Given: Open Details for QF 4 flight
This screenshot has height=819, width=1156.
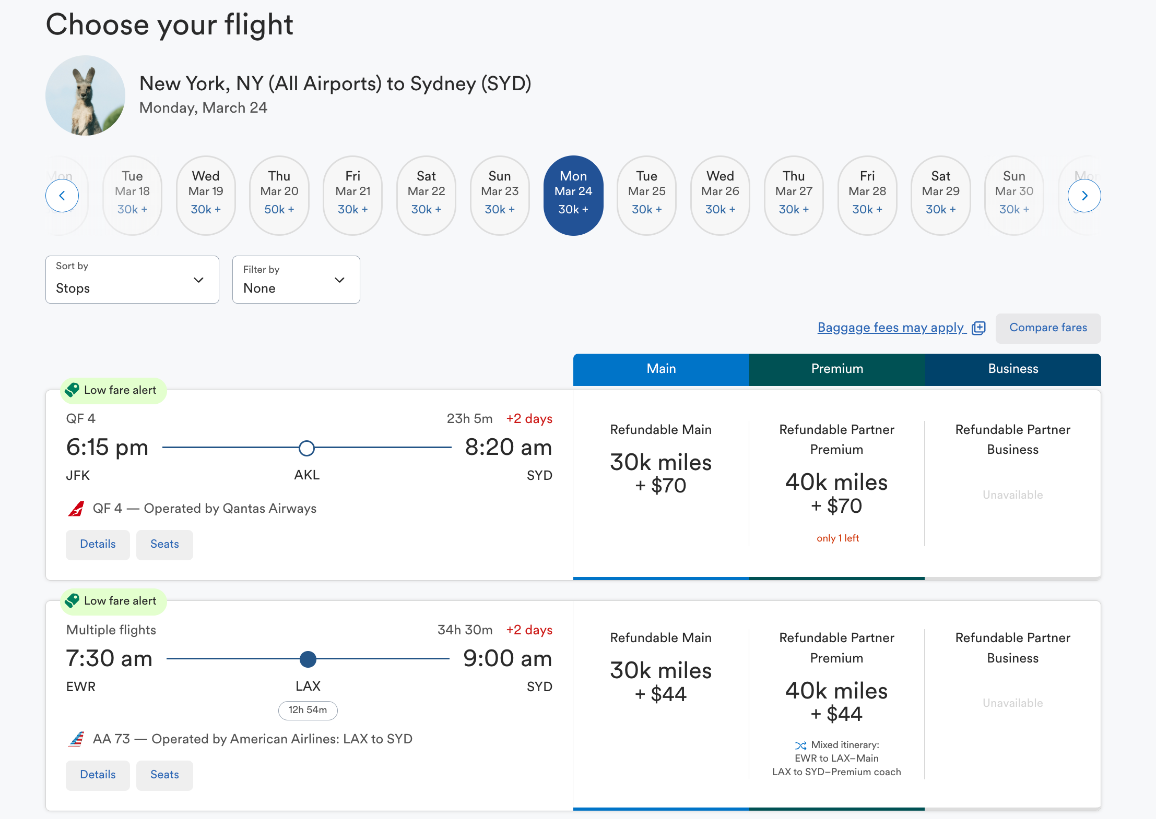Looking at the screenshot, I should pos(98,545).
